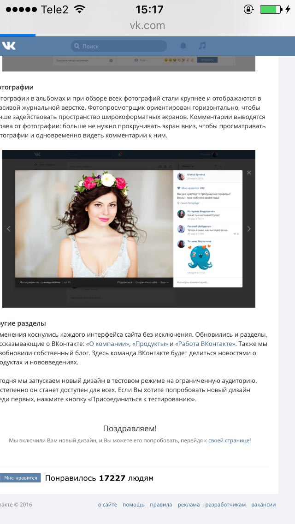Open the «Работа ВКонтакте» link
This screenshot has width=295, height=524.
(206, 344)
